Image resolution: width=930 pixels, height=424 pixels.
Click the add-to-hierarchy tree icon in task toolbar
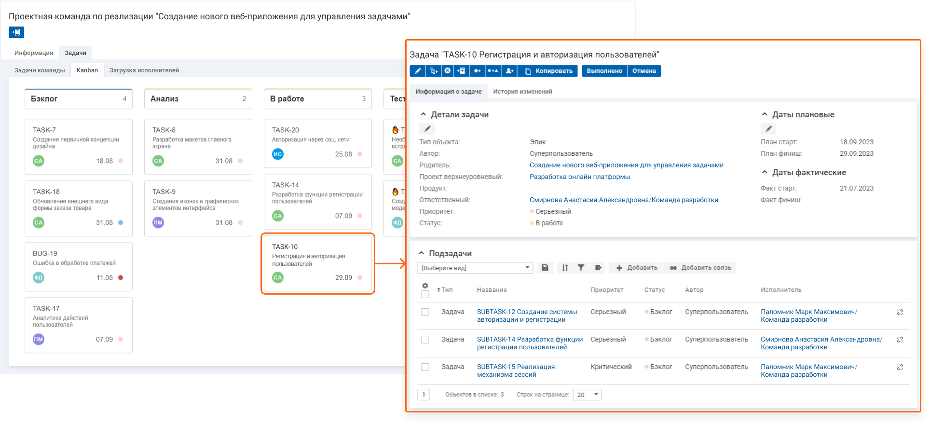point(434,71)
